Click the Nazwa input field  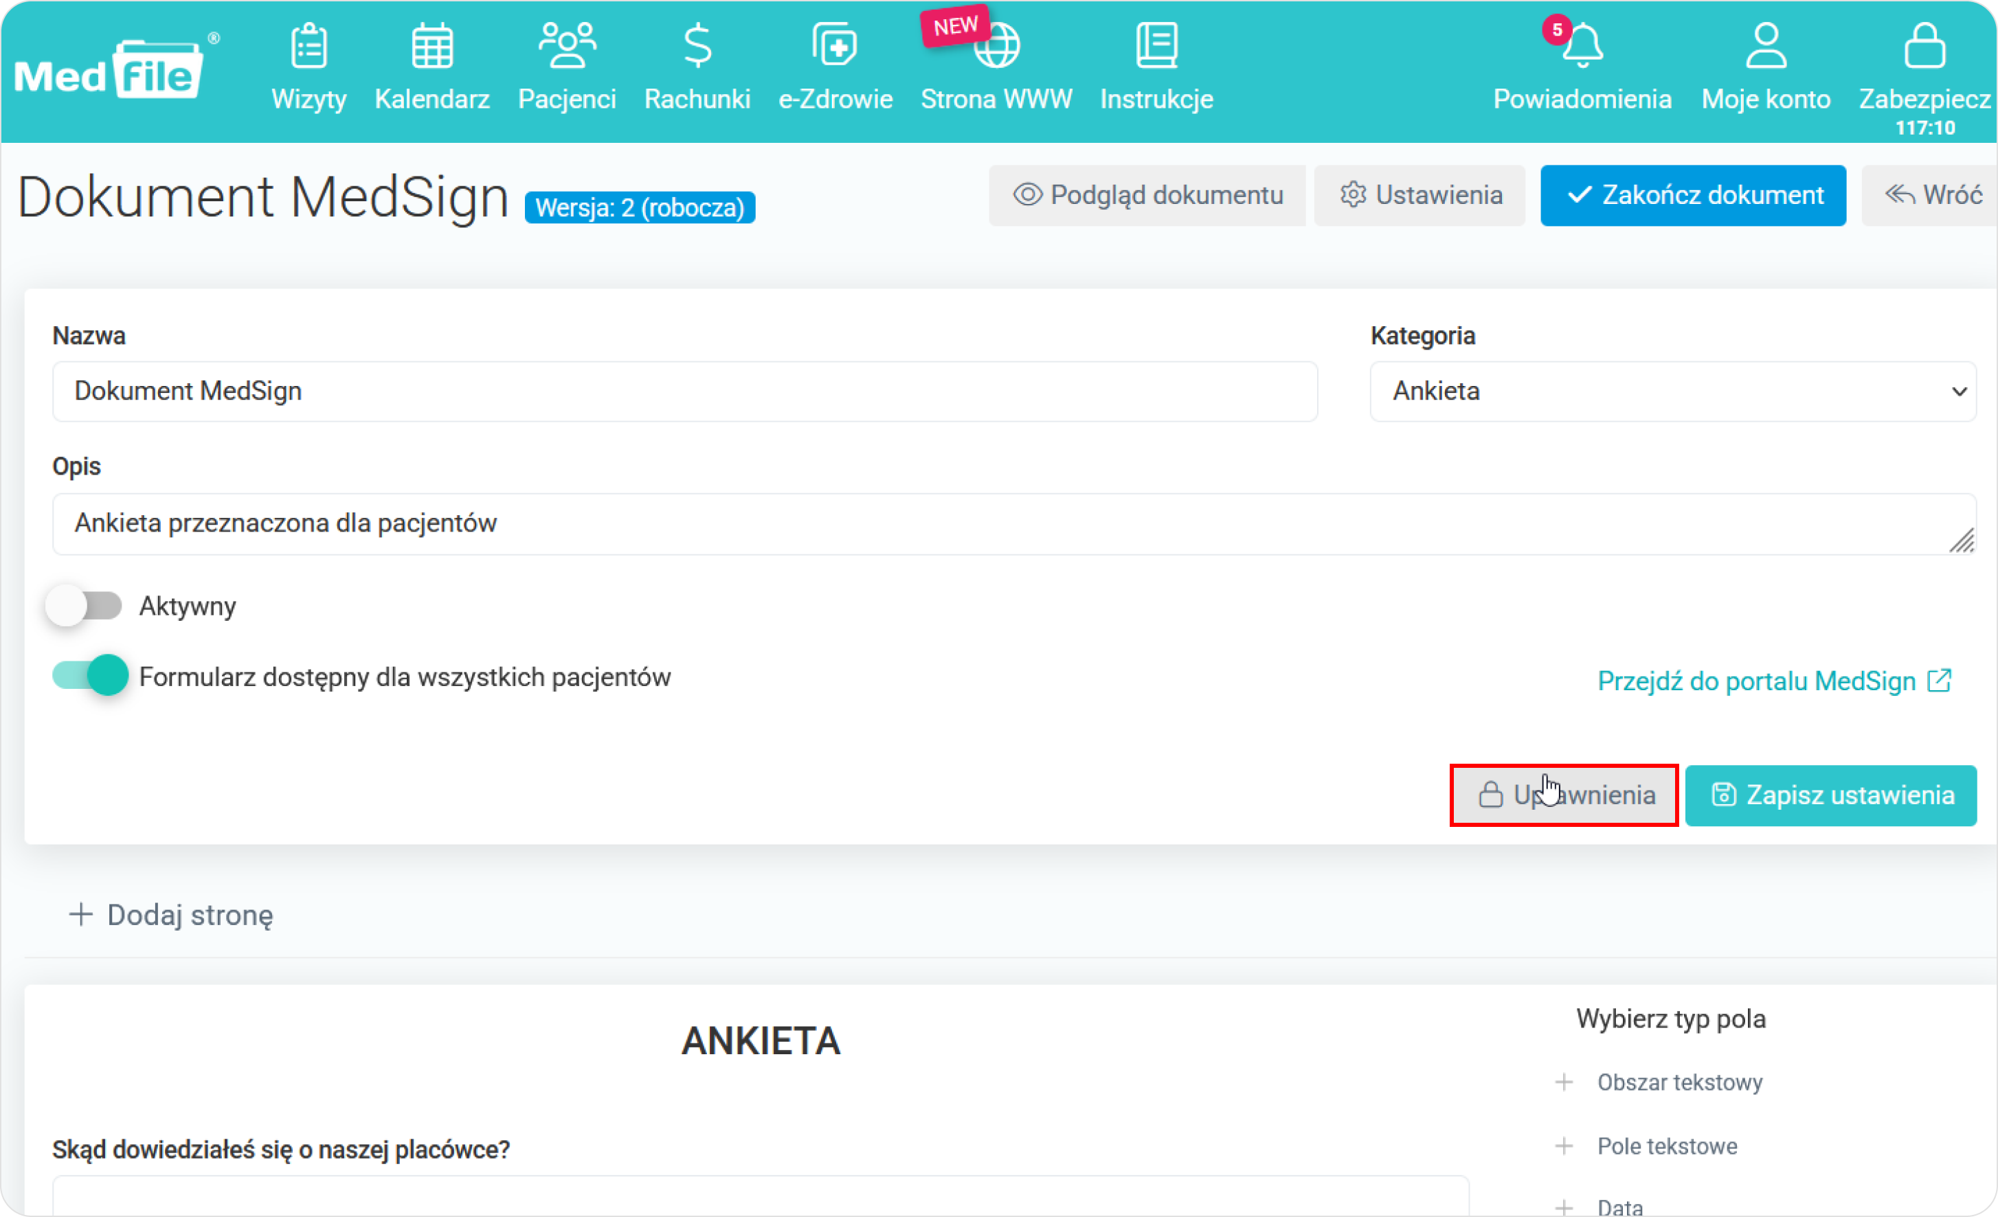pyautogui.click(x=684, y=391)
